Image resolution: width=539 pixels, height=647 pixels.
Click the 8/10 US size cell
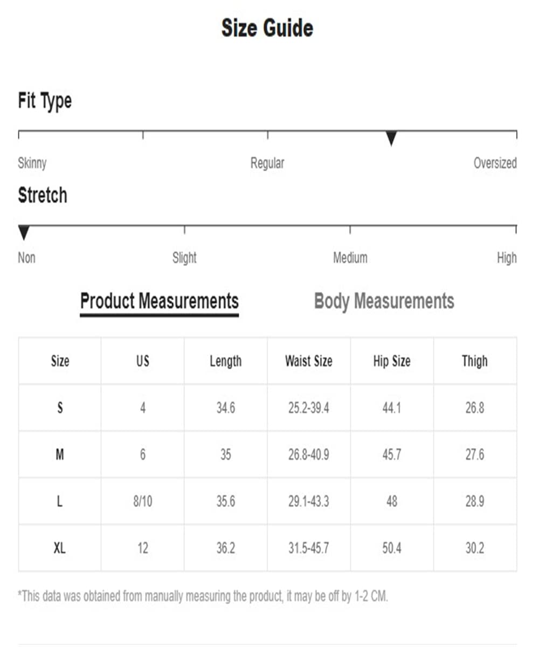pyautogui.click(x=143, y=501)
